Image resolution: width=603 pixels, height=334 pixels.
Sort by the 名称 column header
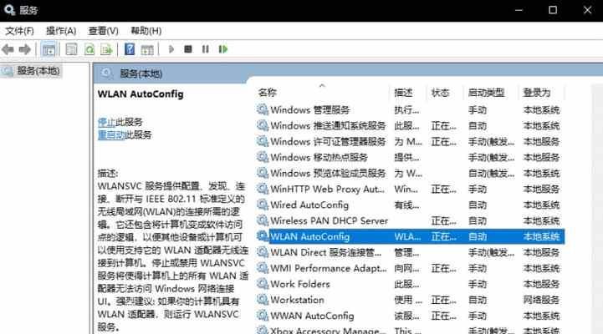pyautogui.click(x=268, y=93)
